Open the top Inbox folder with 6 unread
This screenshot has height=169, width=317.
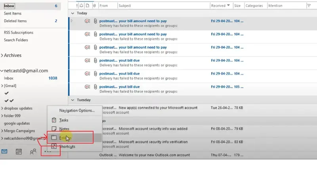31,6
